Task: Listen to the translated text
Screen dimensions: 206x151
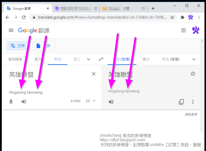Action: tap(111, 102)
